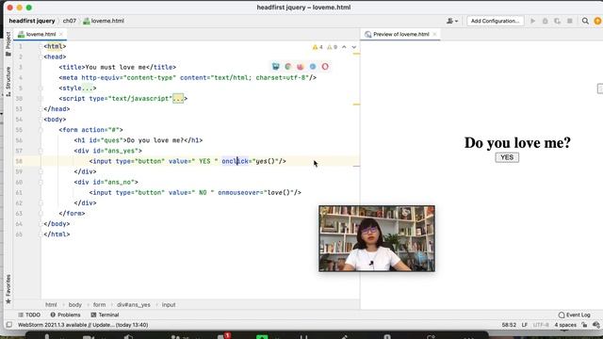603x339 pixels.
Task: Open Search Everywhere magnifier icon
Action: point(585,21)
